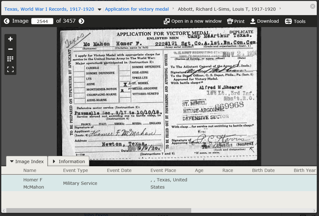Click the scroll right arrow of the index table
Screen dimensions: 319x216
tap(314, 211)
